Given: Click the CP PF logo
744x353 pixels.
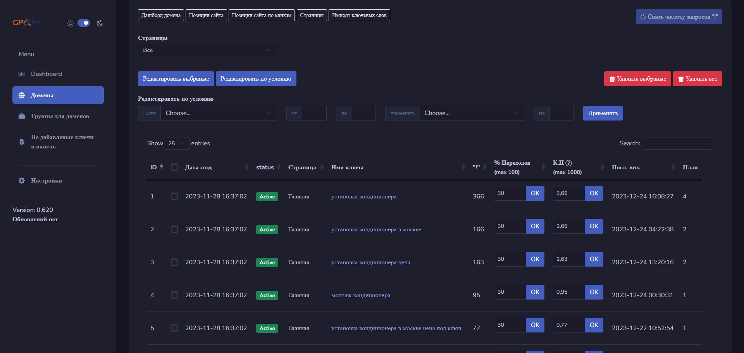Looking at the screenshot, I should pyautogui.click(x=27, y=22).
